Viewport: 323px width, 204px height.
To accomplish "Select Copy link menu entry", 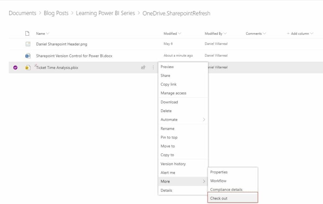I will click(x=183, y=84).
